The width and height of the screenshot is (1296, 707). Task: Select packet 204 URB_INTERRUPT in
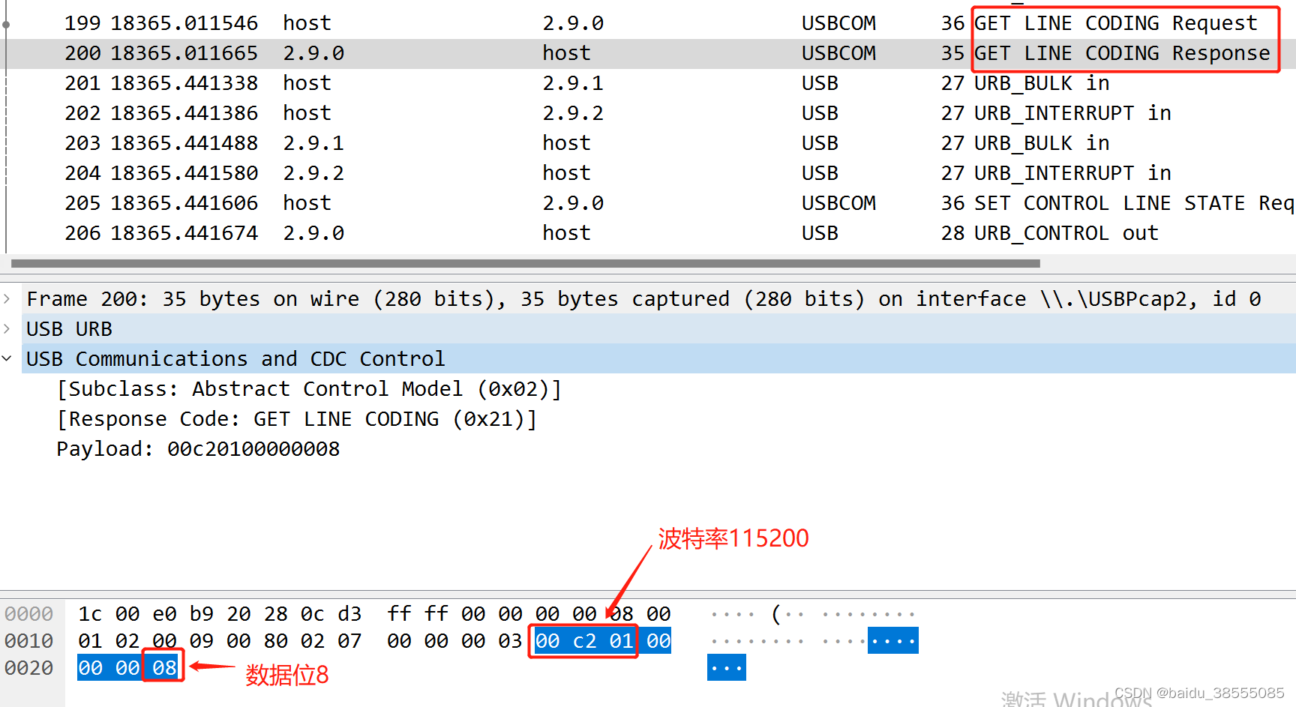tap(525, 172)
